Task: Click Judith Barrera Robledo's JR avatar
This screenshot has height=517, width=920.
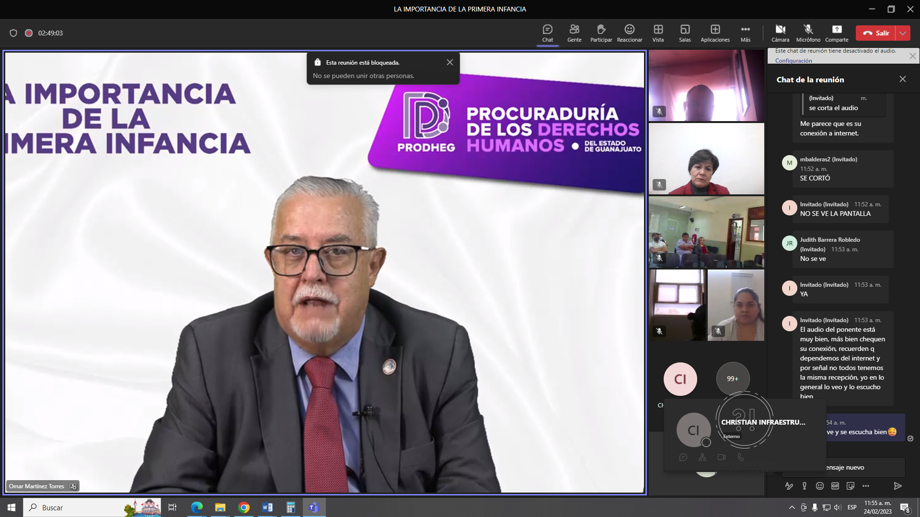Action: pos(789,243)
